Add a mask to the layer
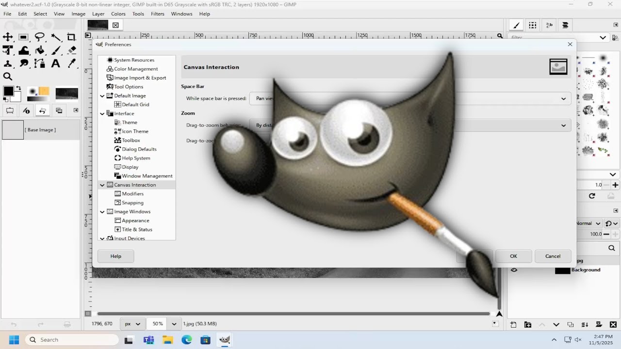 (x=599, y=325)
